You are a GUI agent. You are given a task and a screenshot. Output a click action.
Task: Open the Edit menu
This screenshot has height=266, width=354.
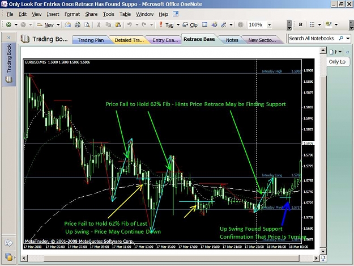23,14
